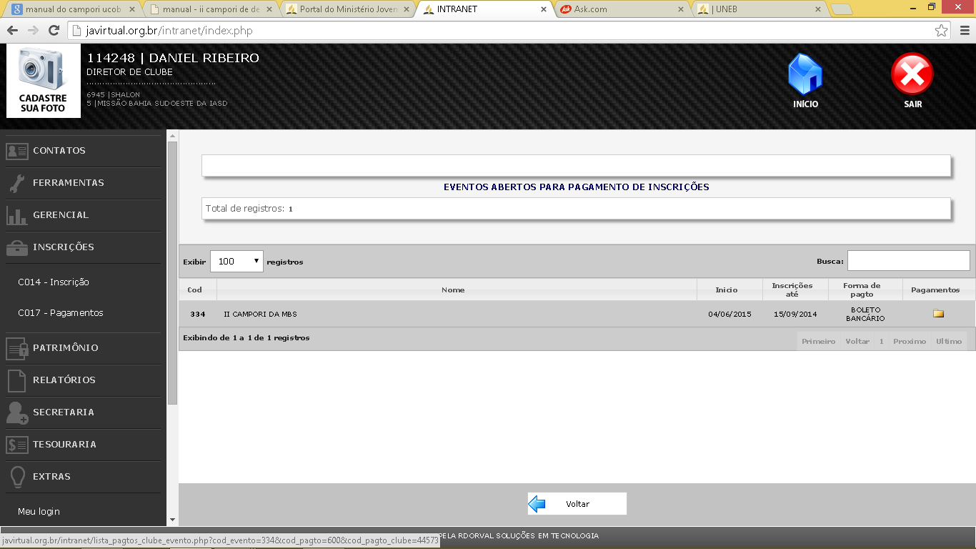Click the sidebar scrollbar down arrow
The image size is (976, 549).
tap(172, 520)
